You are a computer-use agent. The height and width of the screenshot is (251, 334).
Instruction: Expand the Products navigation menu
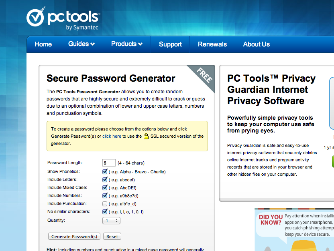127,44
